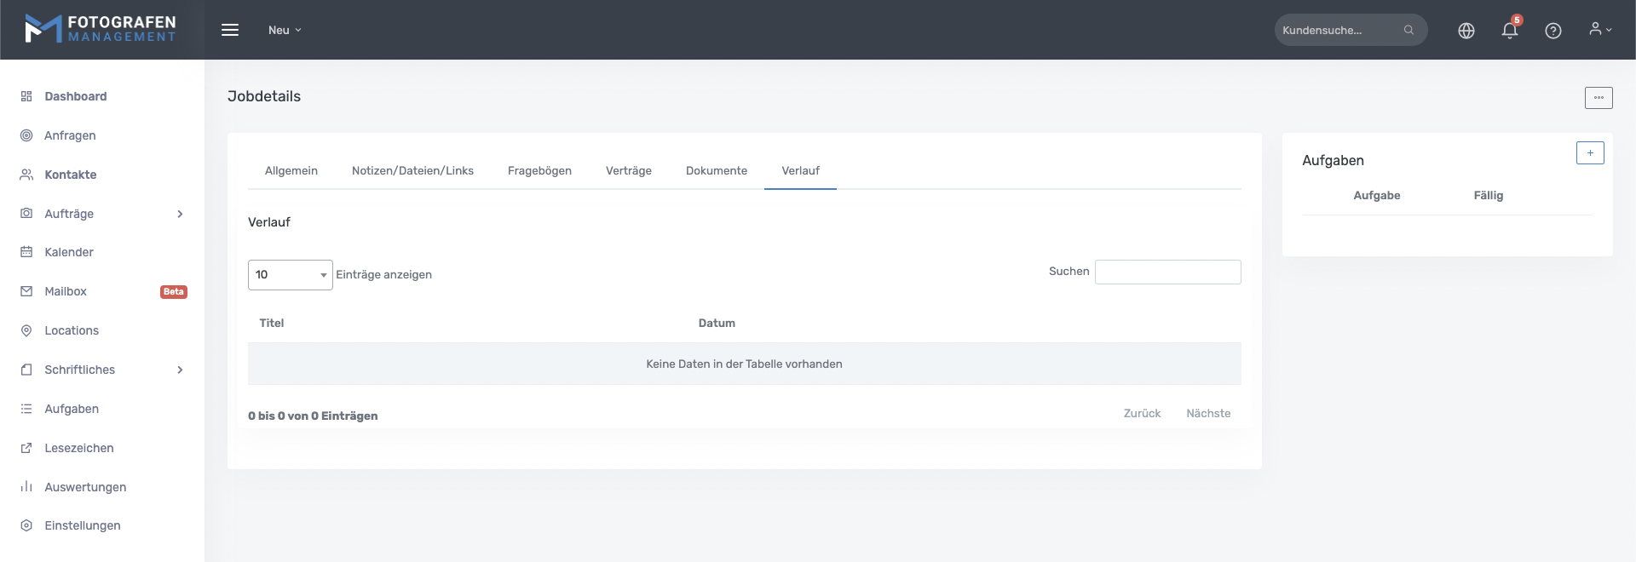This screenshot has height=562, width=1636.
Task: Open the three-dots Jobdetails options button
Action: [1598, 98]
